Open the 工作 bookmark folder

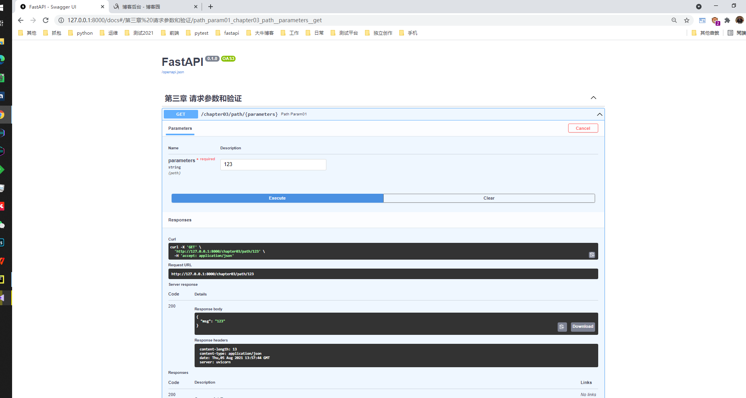pos(290,33)
